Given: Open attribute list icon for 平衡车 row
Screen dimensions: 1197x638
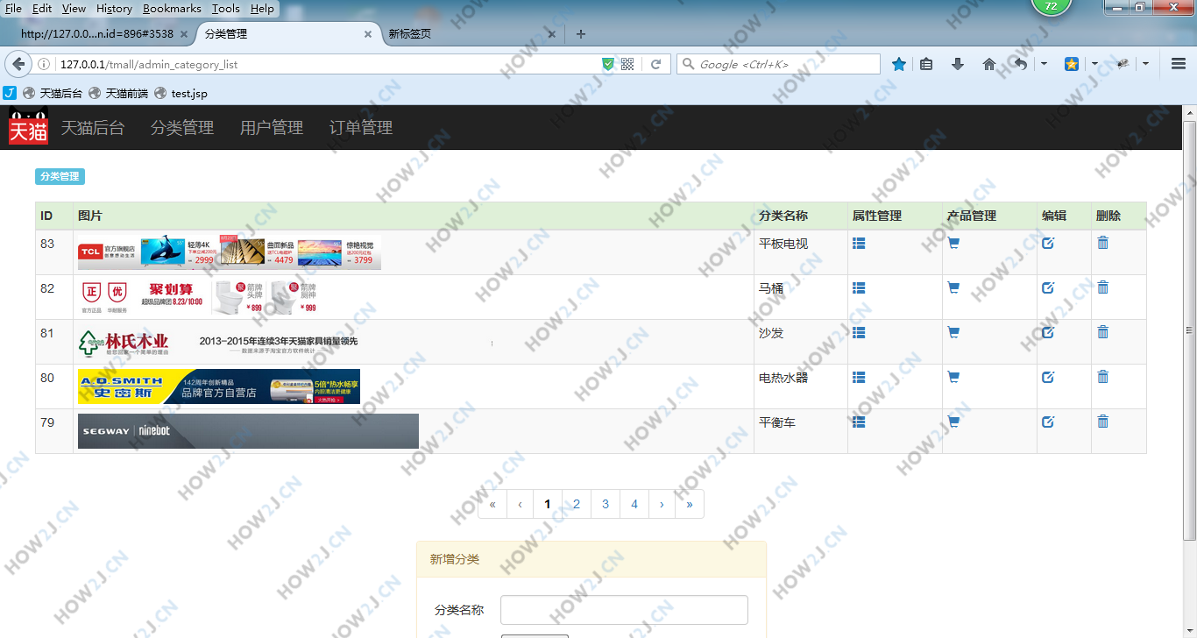Looking at the screenshot, I should tap(859, 422).
